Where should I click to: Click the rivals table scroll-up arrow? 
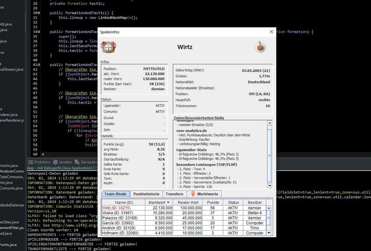(x=269, y=208)
